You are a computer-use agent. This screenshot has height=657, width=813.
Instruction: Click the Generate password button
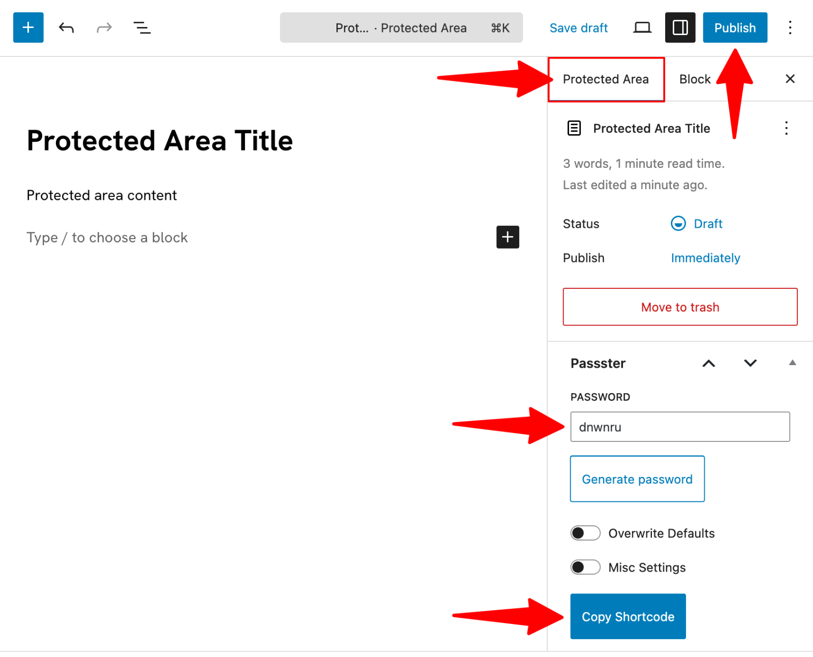(x=637, y=479)
